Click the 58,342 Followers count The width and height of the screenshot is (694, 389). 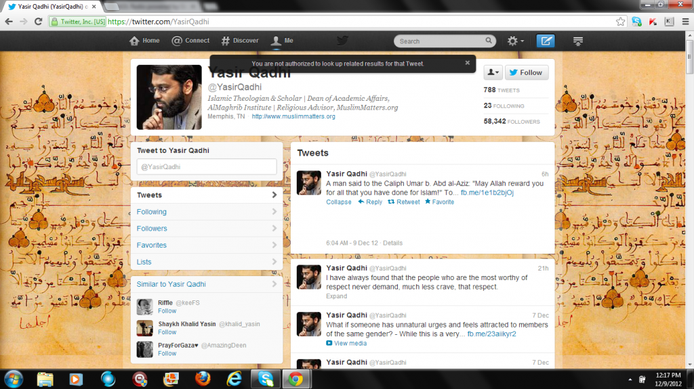coord(512,121)
